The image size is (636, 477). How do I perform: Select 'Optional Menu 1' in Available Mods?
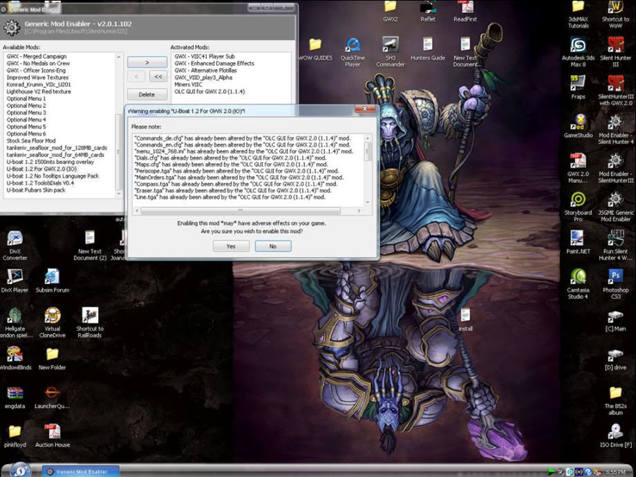pyautogui.click(x=26, y=99)
